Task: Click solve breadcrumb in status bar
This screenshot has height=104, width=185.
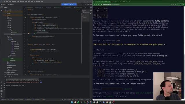Action: click(x=44, y=99)
